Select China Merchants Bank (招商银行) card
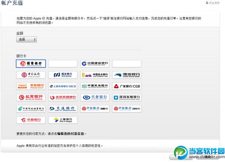This screenshot has width=225, height=162. [x=31, y=64]
